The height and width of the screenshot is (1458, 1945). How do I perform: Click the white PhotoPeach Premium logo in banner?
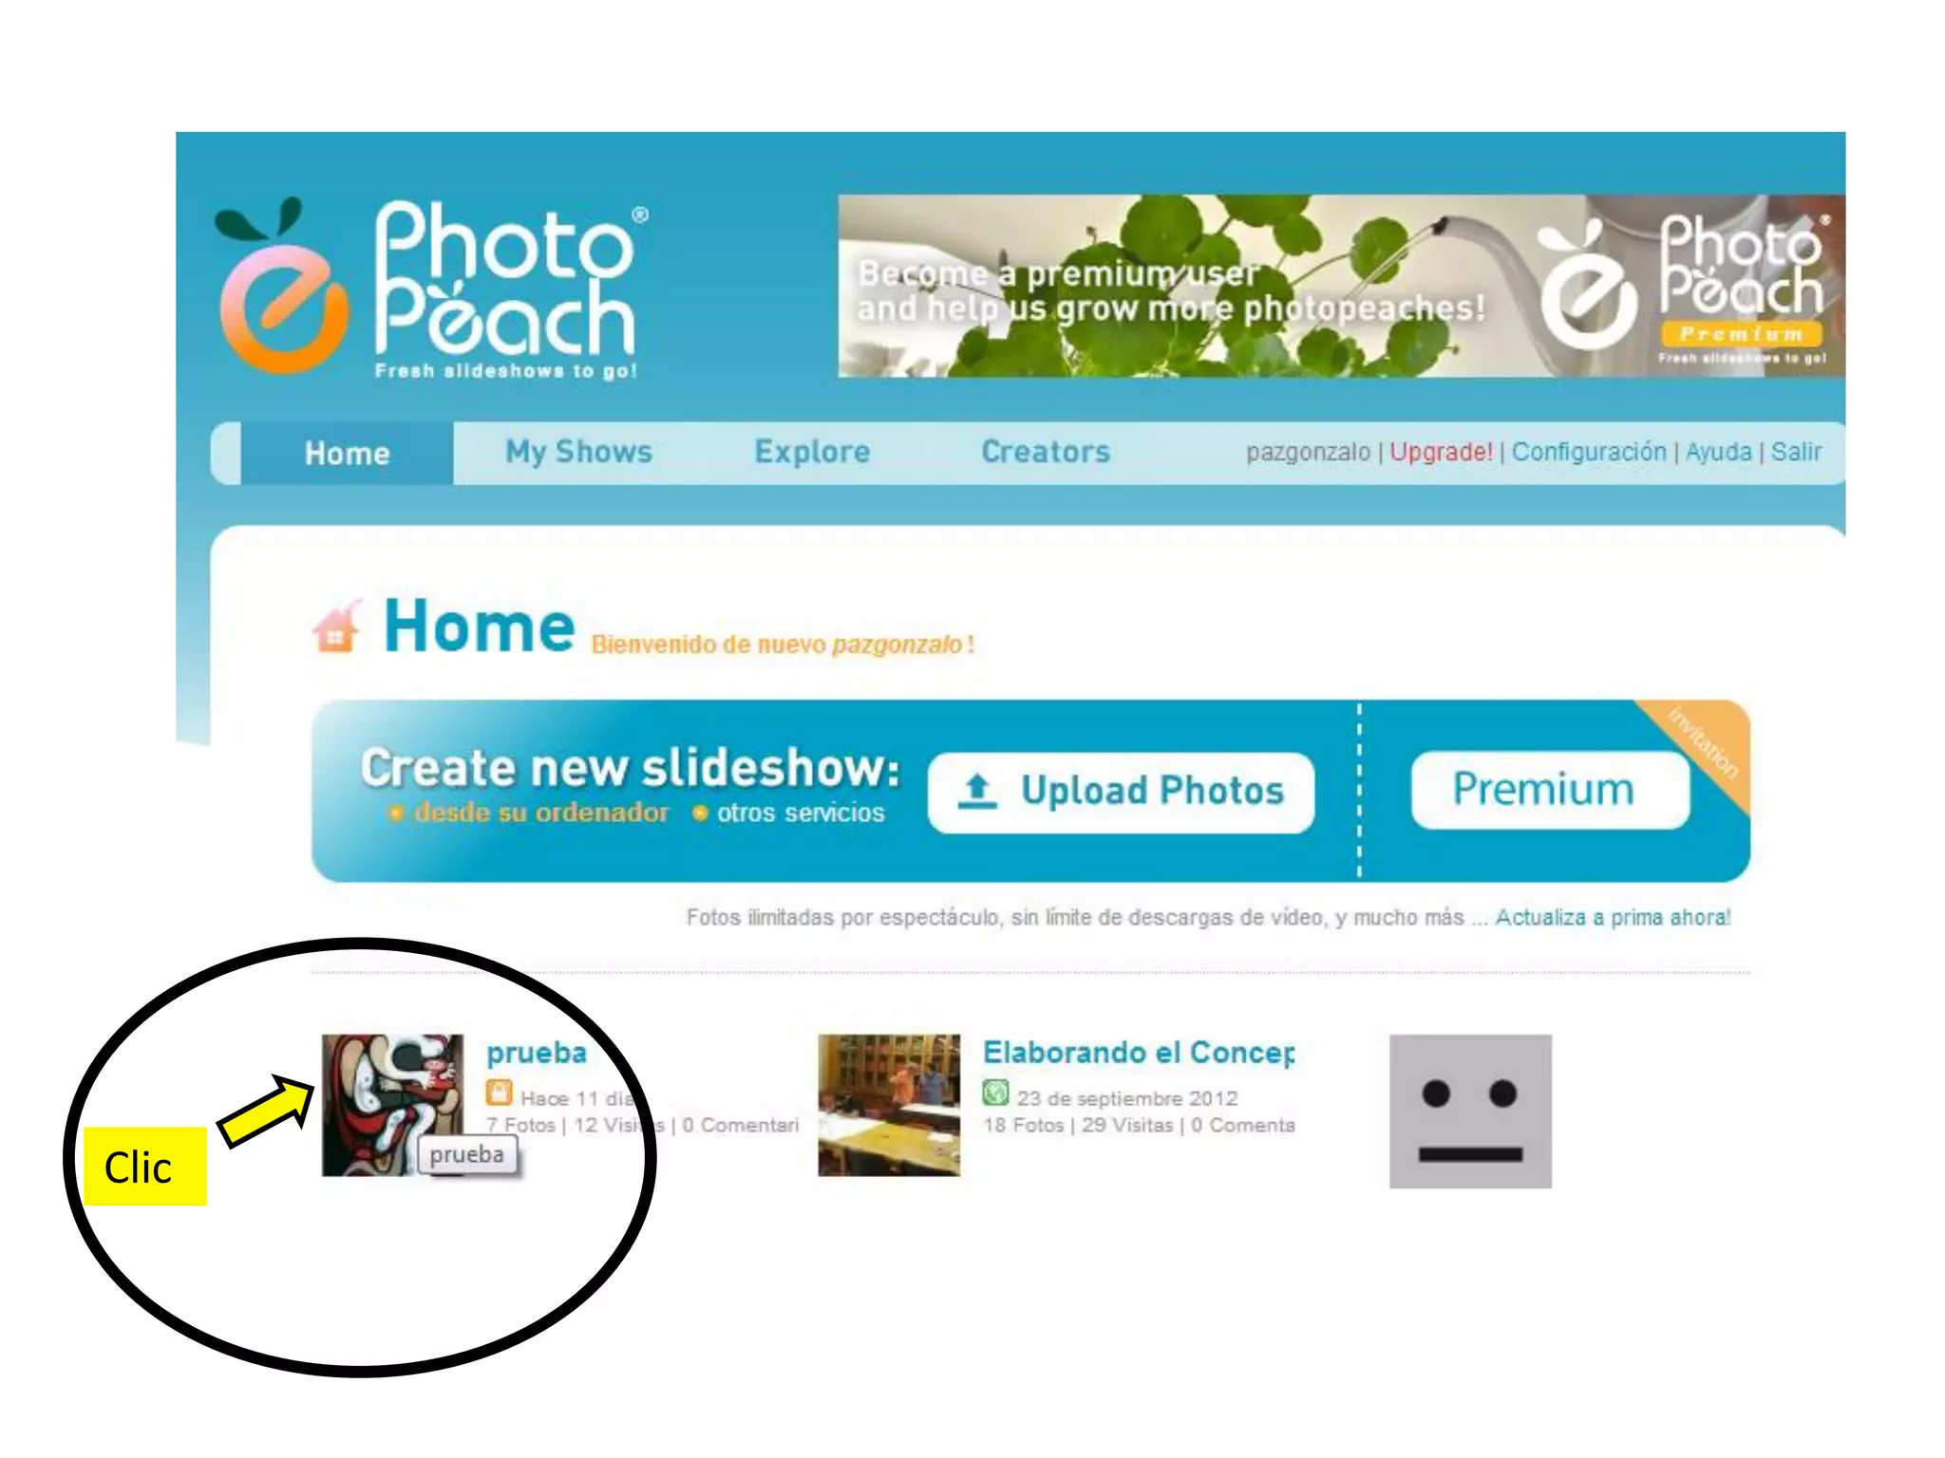point(1682,287)
